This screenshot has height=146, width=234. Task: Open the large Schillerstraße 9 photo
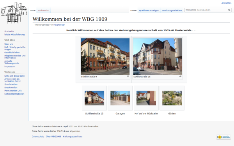tap(105, 56)
